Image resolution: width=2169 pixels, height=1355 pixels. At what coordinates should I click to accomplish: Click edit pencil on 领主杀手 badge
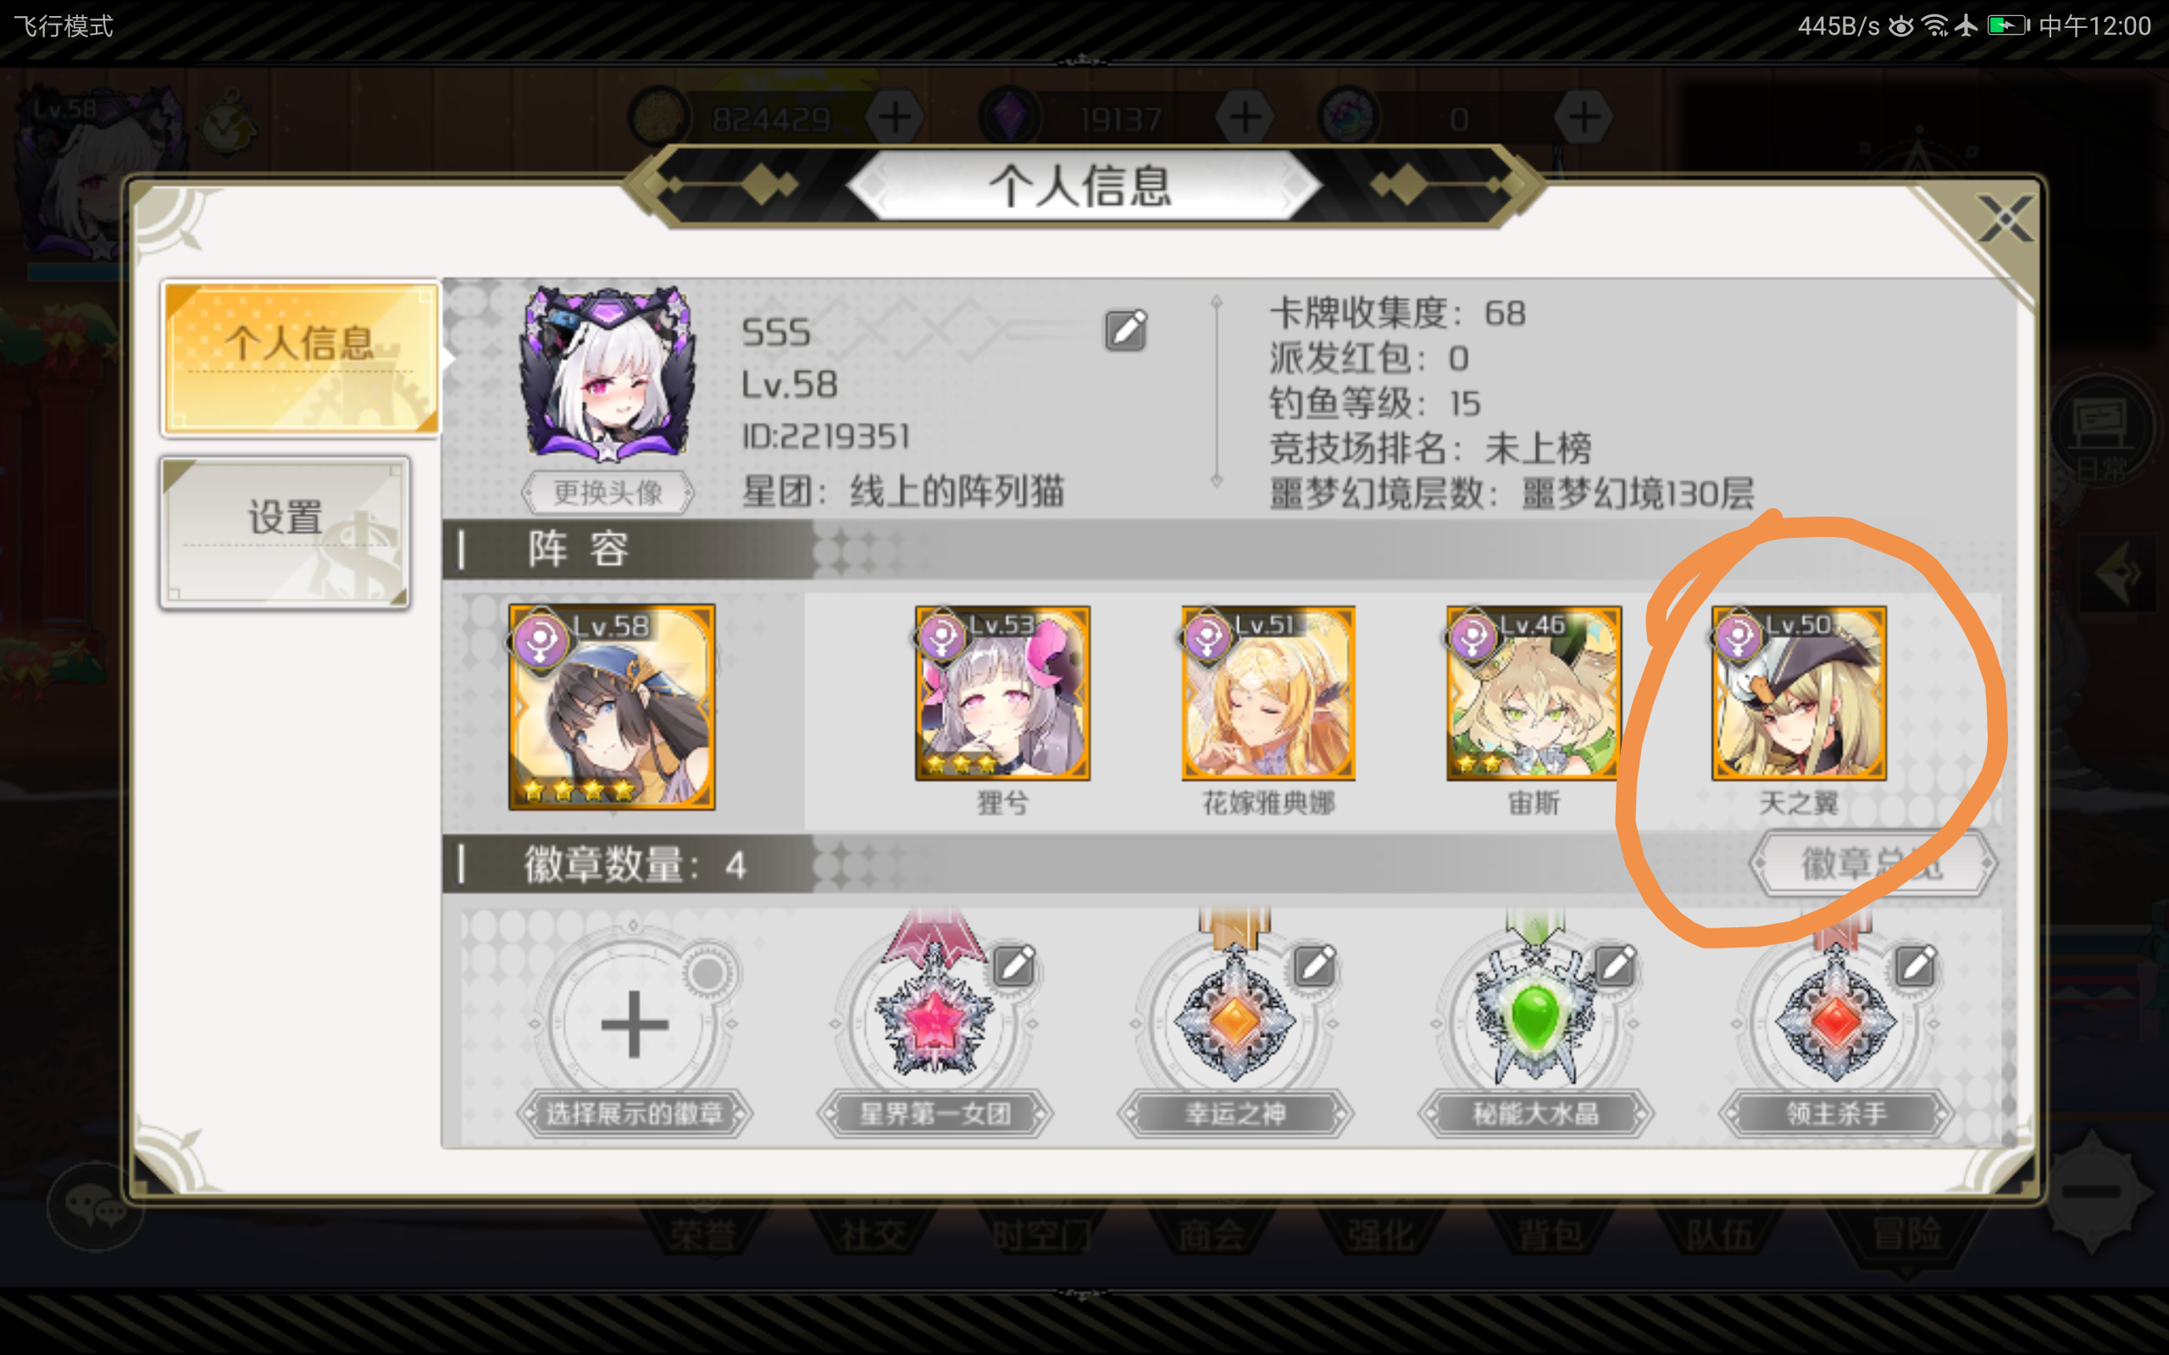(1916, 965)
